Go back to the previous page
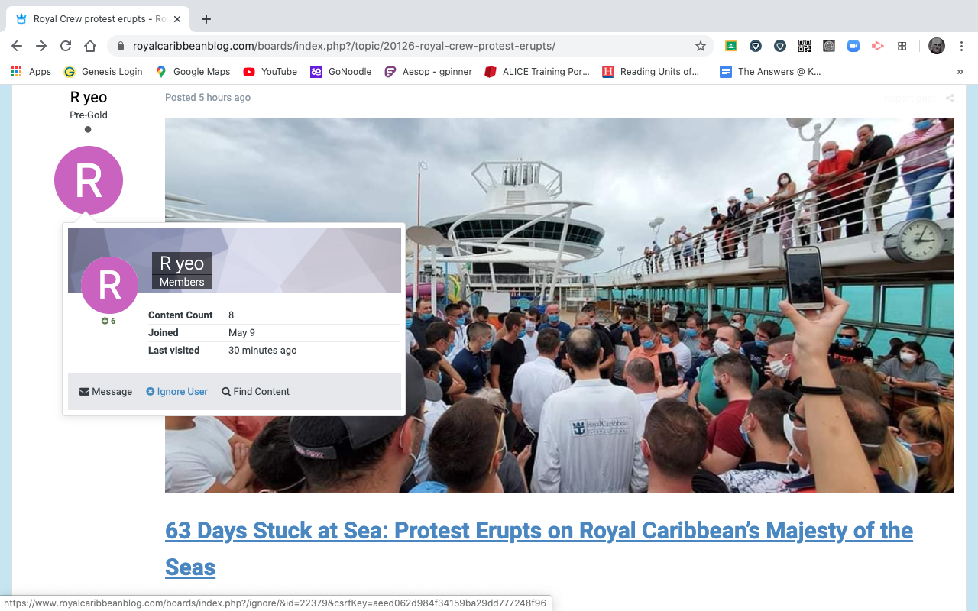The height and width of the screenshot is (611, 978). click(x=17, y=46)
